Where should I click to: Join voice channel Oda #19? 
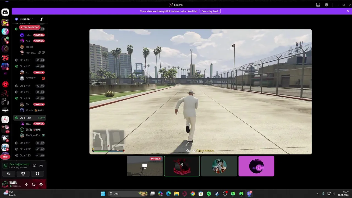click(30, 98)
